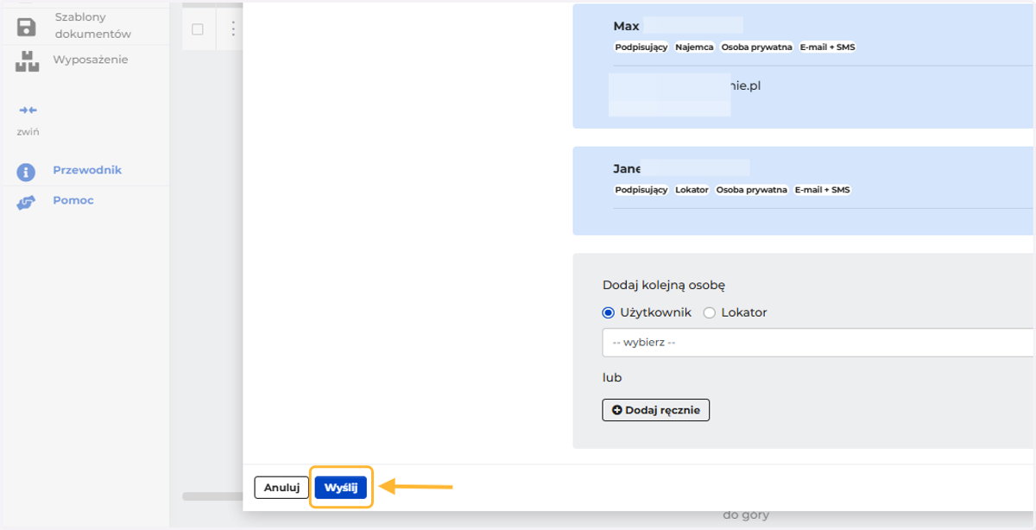Click the Anuluj button
1036x530 pixels.
click(281, 488)
